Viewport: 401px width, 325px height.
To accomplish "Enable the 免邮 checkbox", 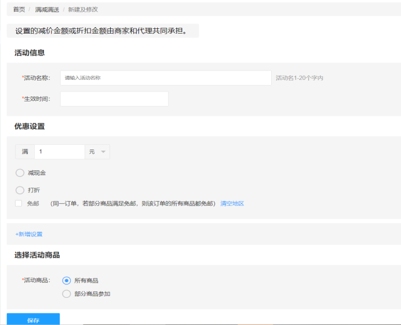I will 19,203.
